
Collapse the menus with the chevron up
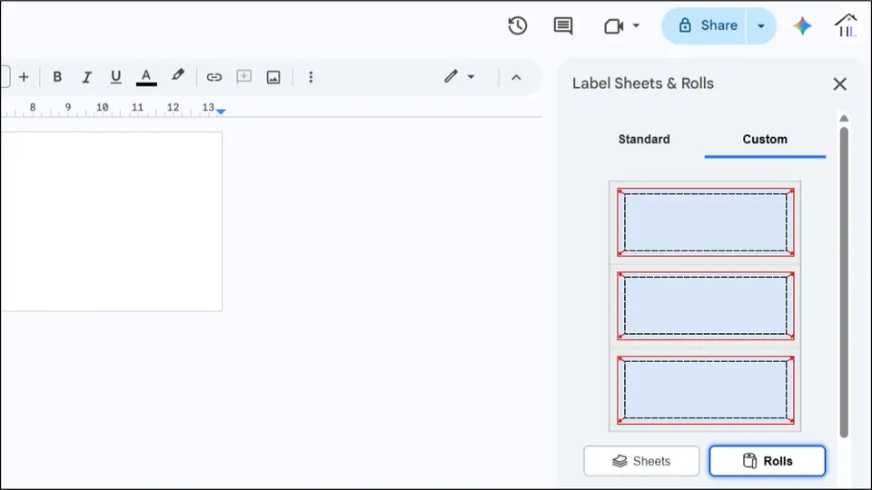516,77
